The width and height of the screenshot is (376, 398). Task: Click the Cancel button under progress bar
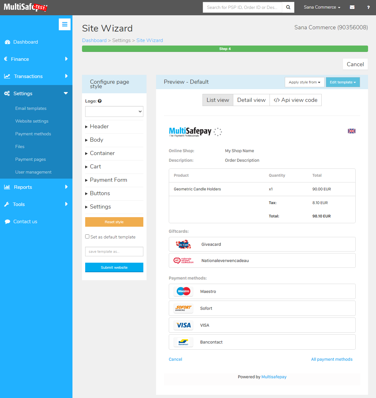point(355,64)
